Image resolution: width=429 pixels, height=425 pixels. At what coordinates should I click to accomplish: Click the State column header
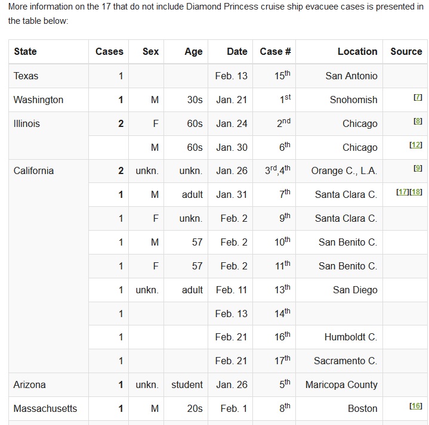25,51
